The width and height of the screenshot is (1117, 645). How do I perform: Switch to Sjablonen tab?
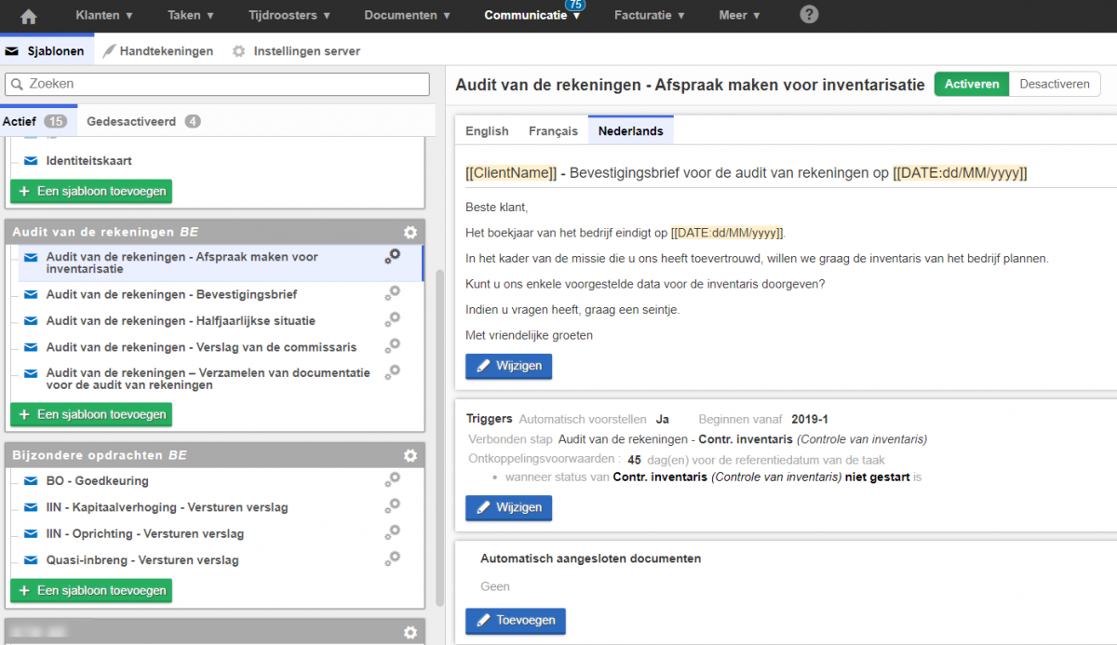tap(45, 51)
